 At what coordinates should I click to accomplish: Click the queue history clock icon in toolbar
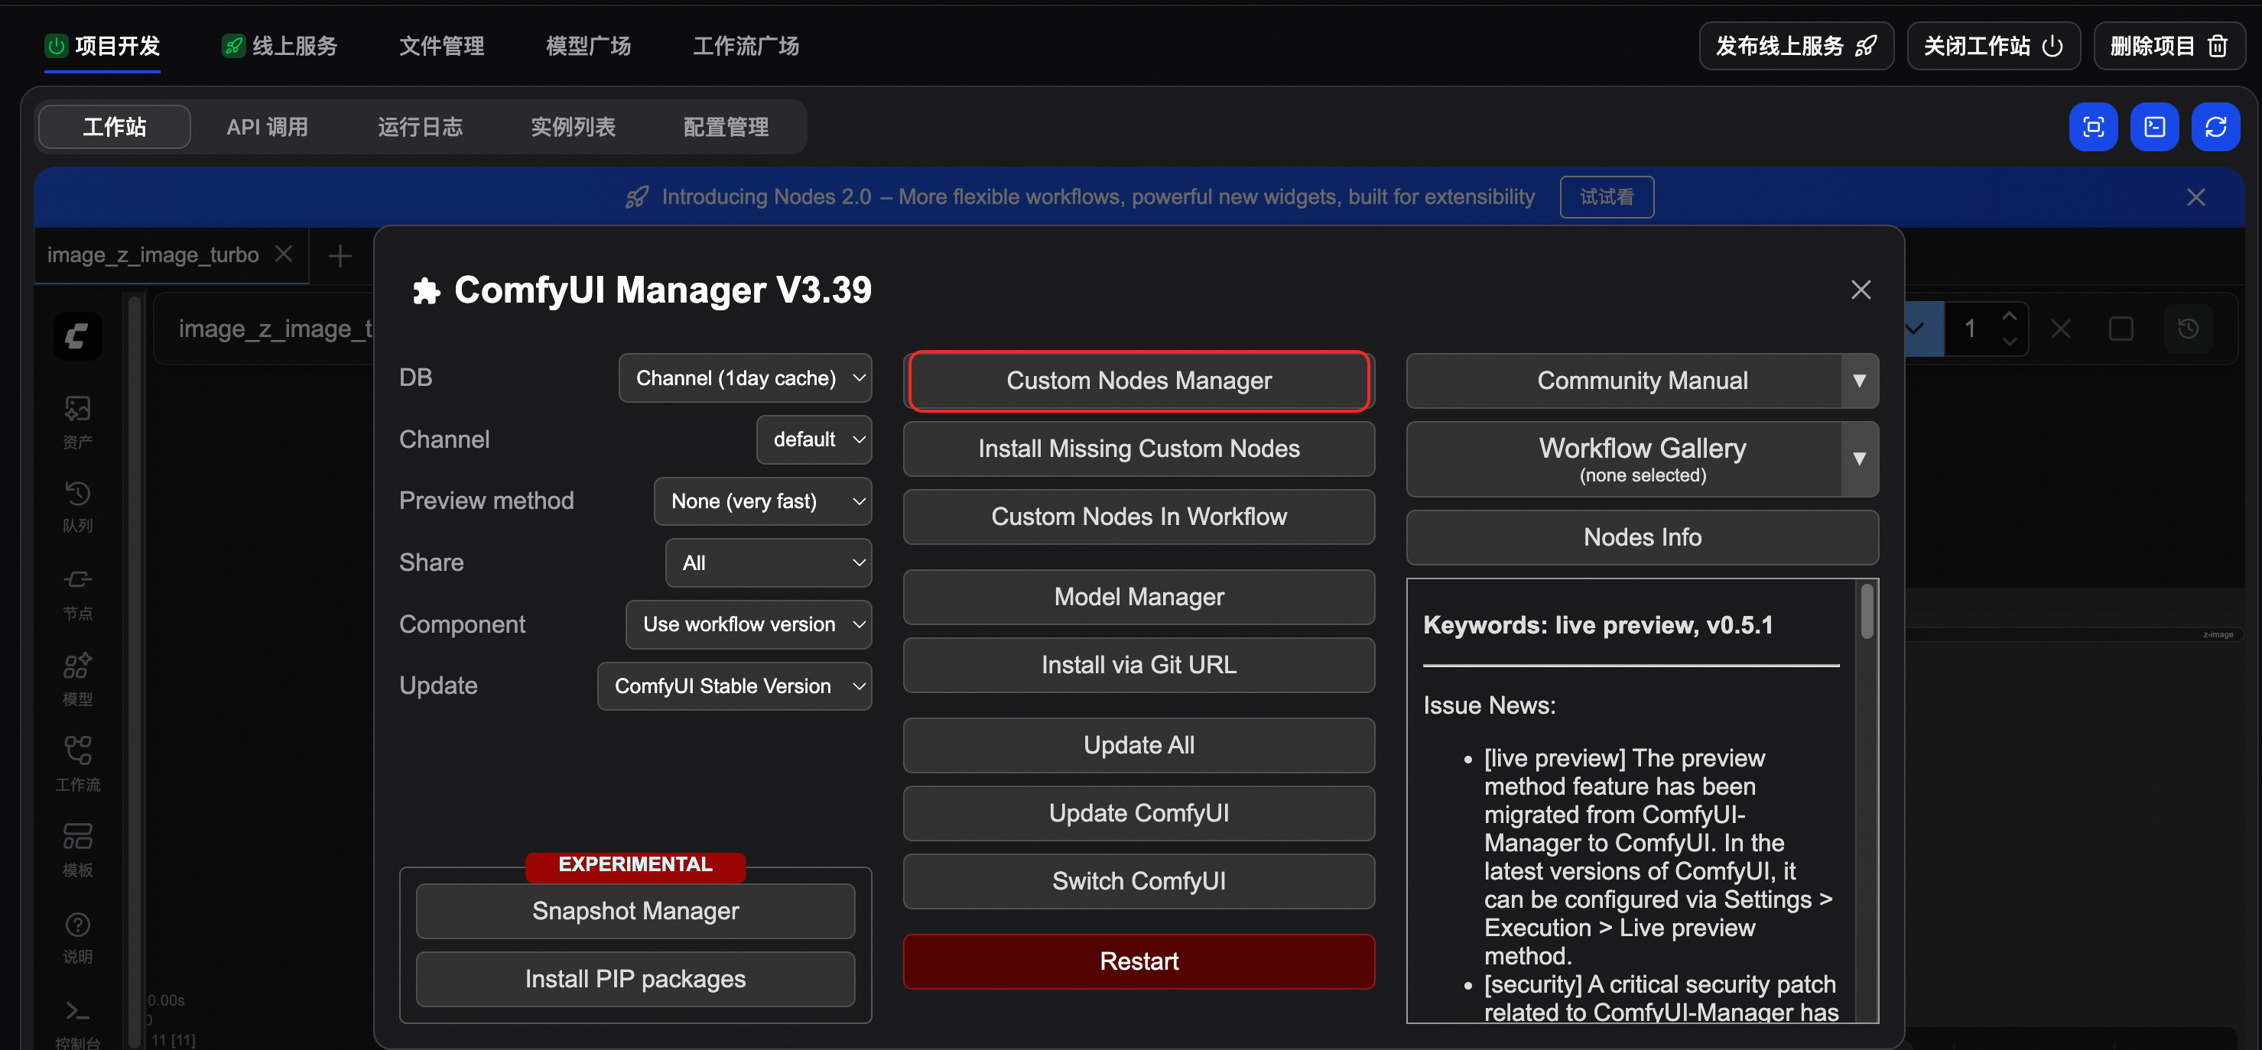coord(2189,329)
